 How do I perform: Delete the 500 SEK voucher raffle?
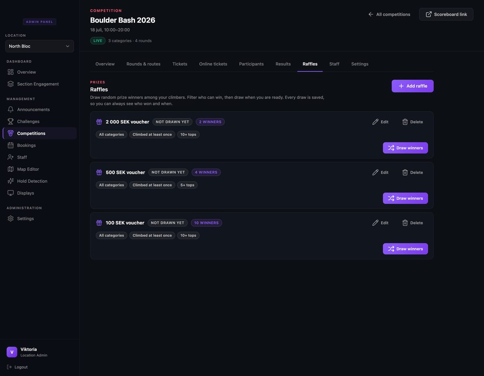click(x=413, y=172)
